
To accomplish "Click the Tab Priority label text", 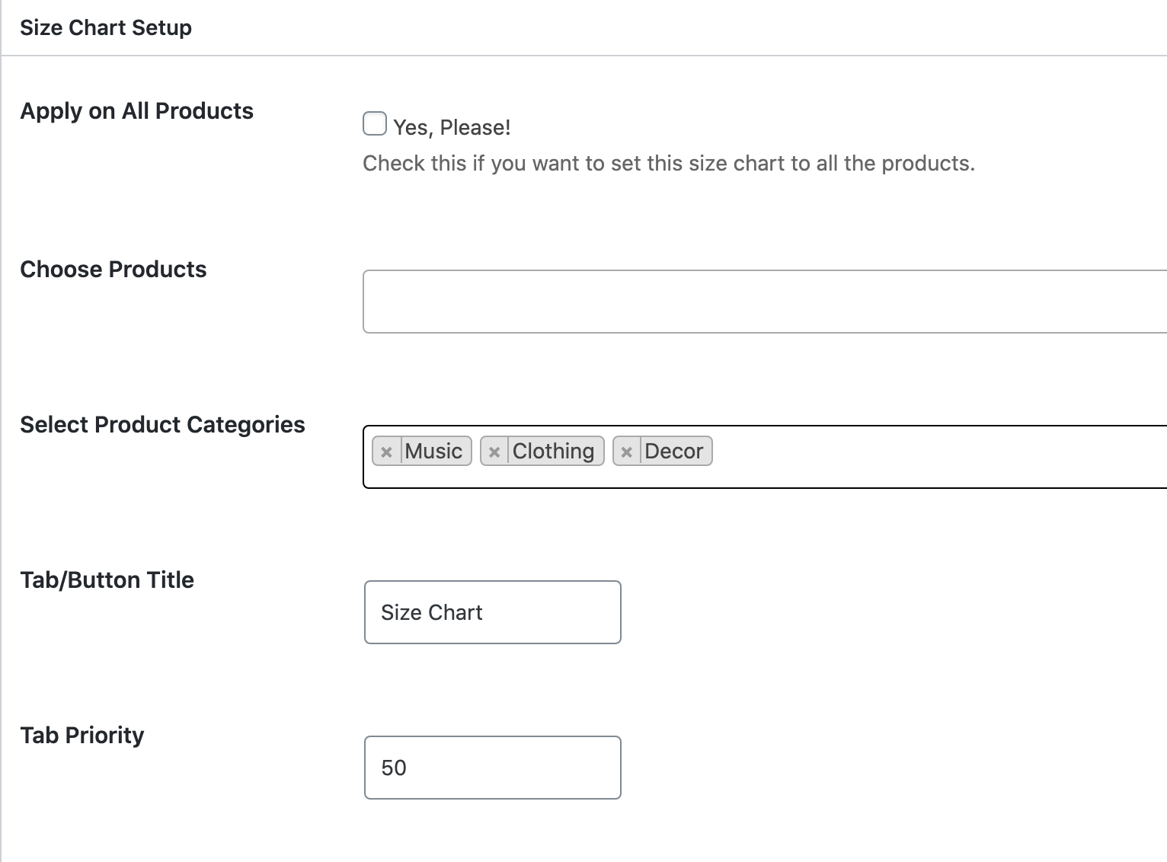I will [x=82, y=735].
